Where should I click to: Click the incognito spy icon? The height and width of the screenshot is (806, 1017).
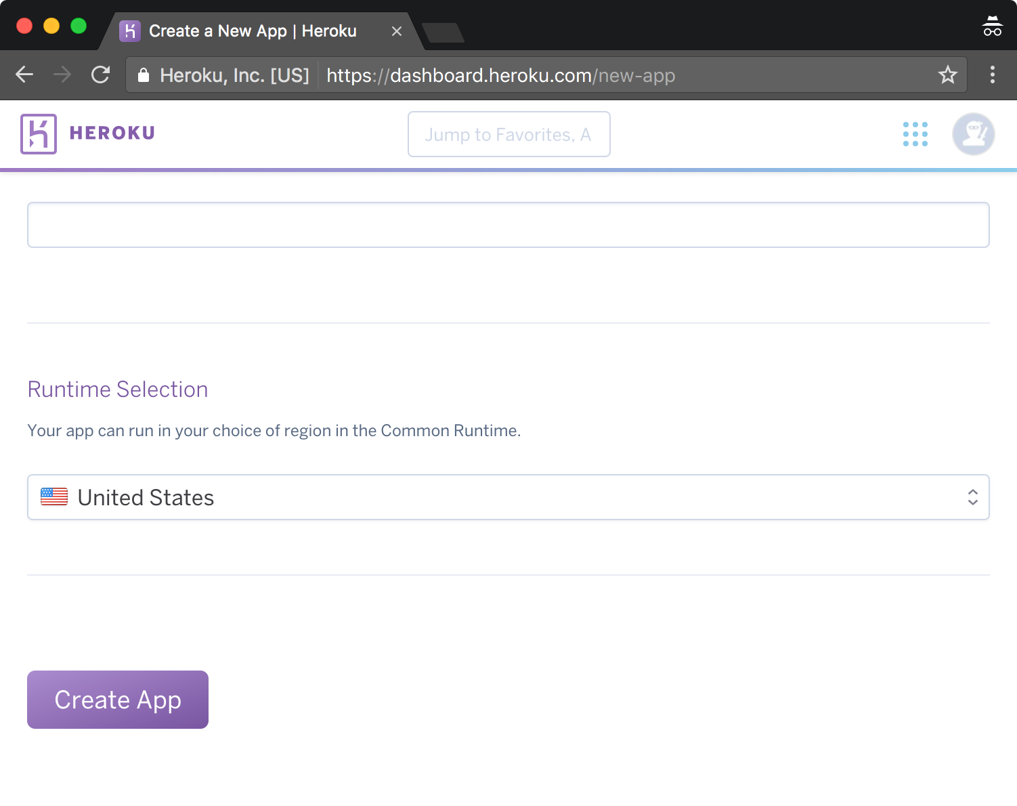pos(992,25)
